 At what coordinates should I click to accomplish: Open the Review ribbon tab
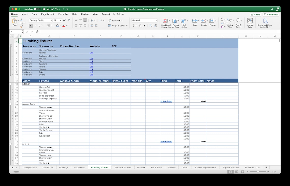(85, 14)
